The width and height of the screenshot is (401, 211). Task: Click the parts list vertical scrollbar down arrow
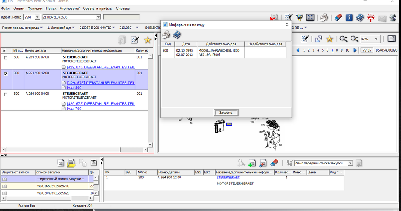(150, 144)
